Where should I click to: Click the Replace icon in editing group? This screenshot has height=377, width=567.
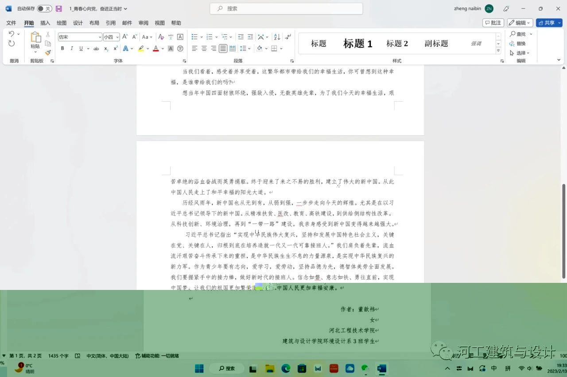click(x=517, y=43)
